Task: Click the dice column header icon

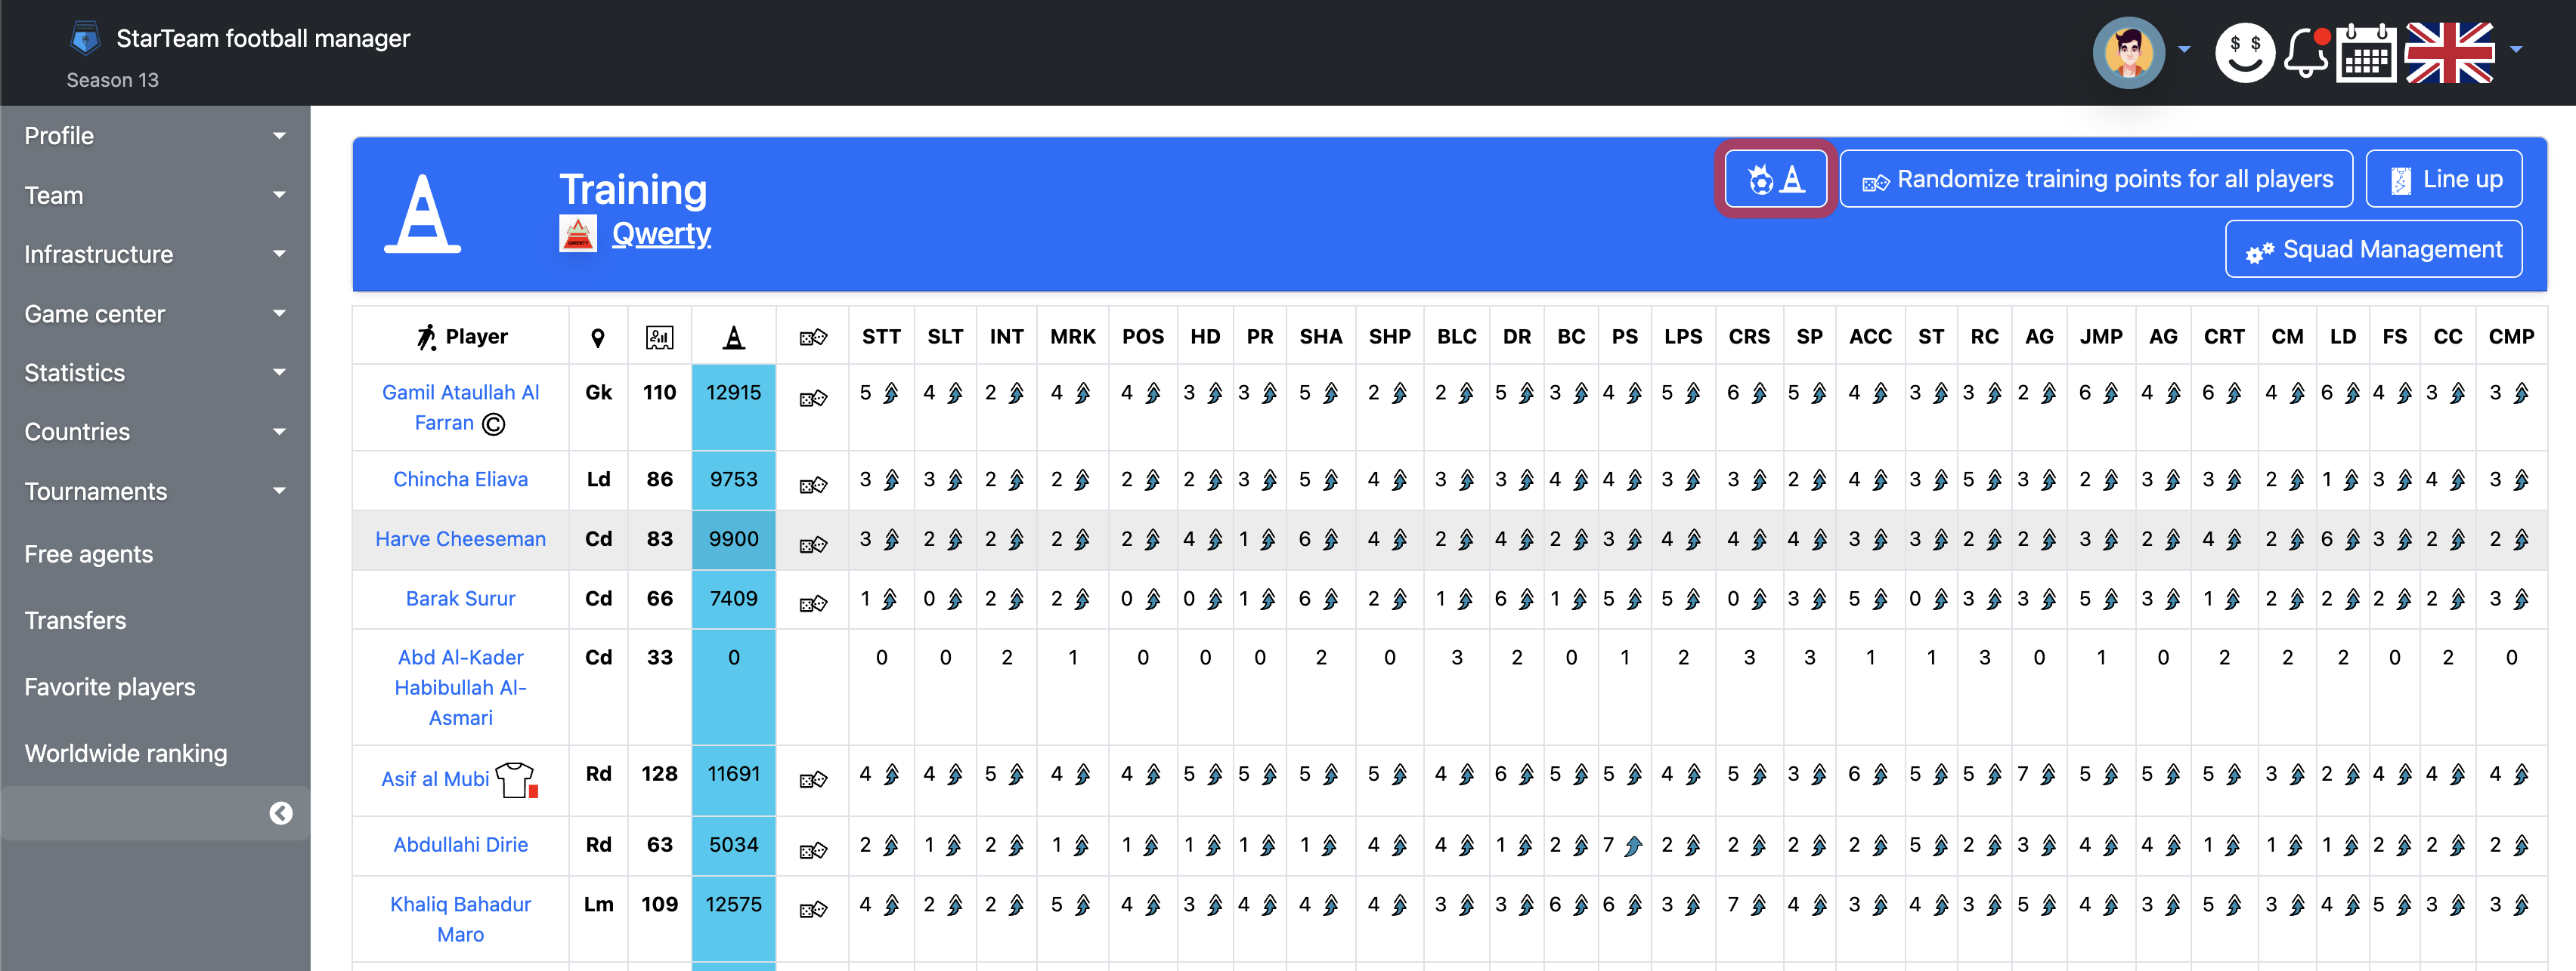Action: (813, 338)
